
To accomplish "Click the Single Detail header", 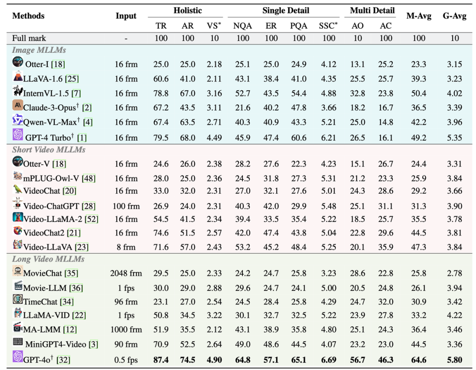I will point(286,11).
